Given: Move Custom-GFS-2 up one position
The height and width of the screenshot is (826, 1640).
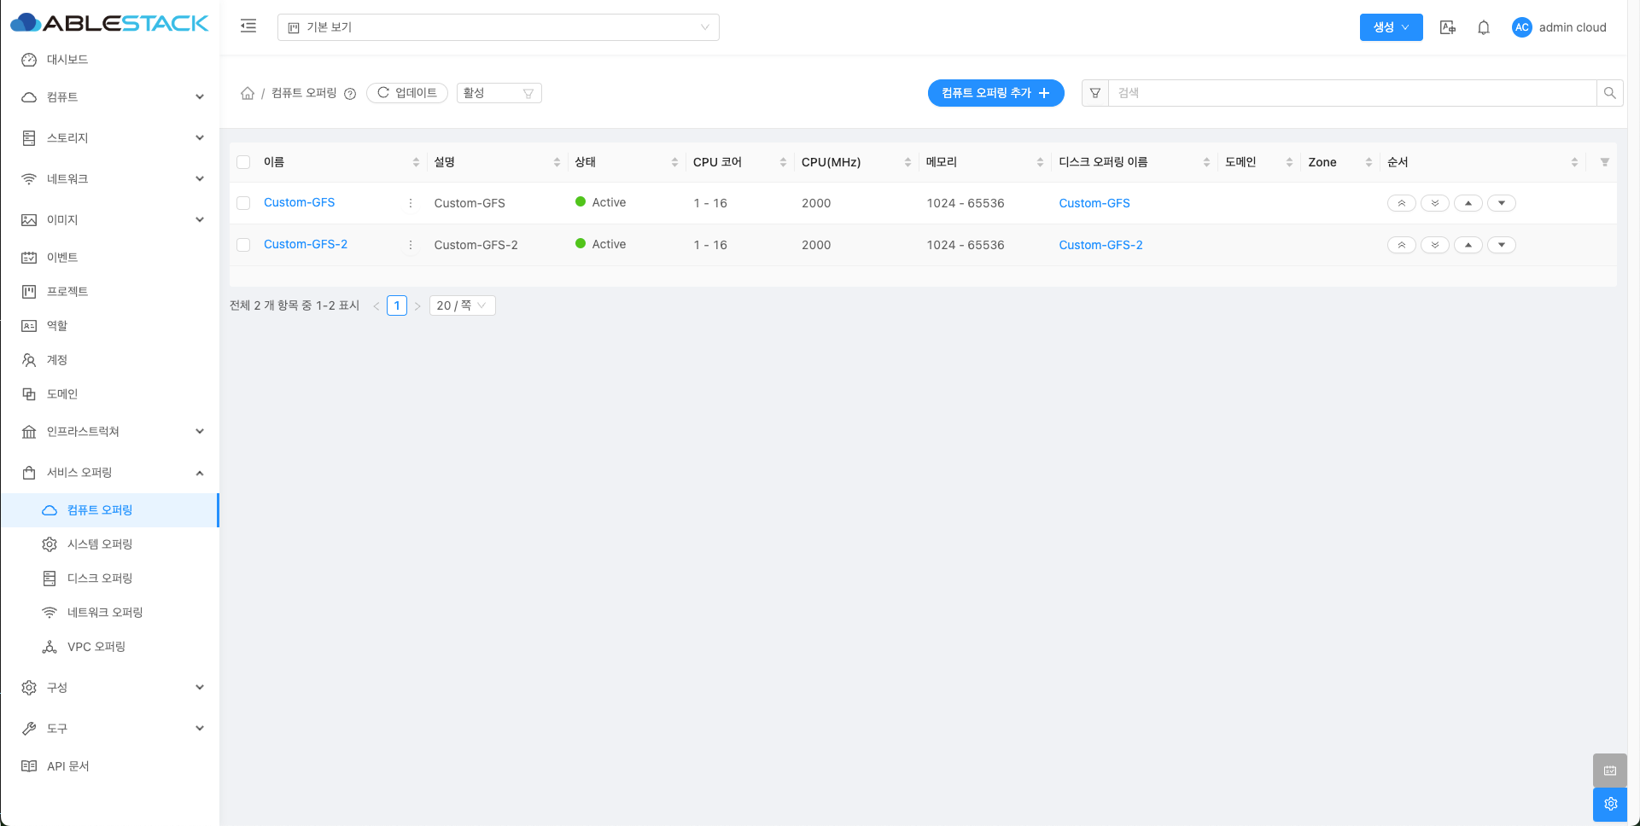Looking at the screenshot, I should tap(1468, 245).
